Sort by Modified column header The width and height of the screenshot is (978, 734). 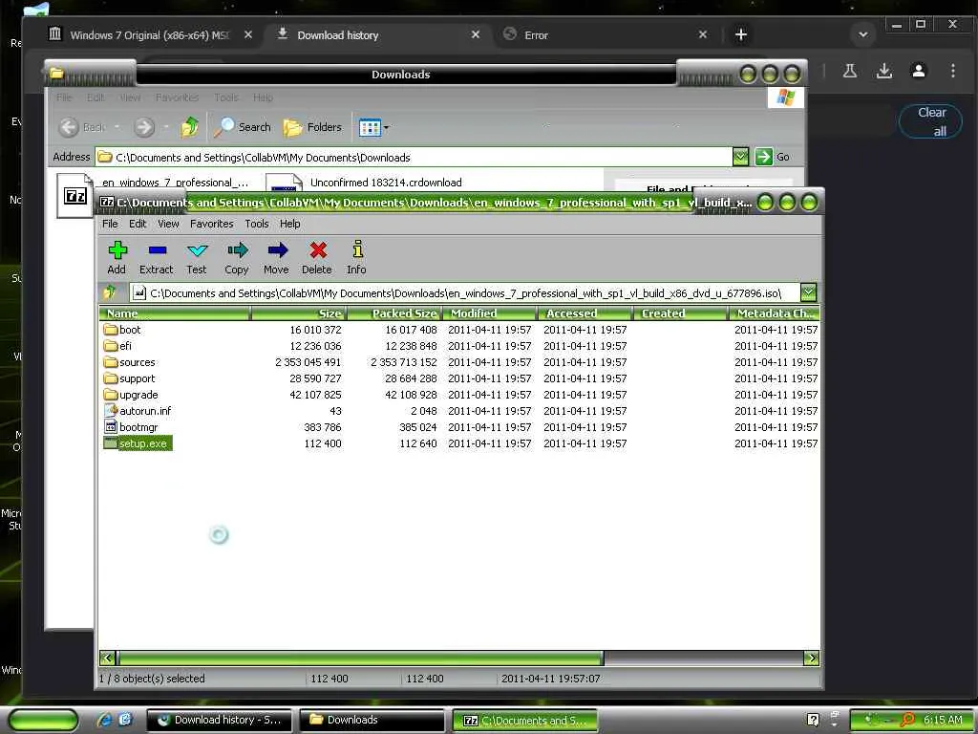click(489, 313)
